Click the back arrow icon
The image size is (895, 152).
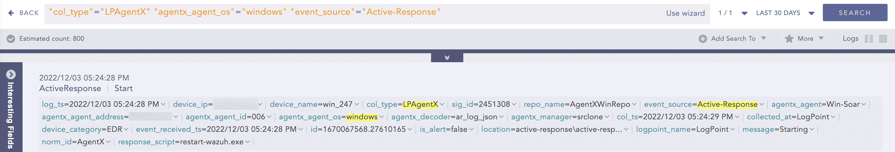[x=11, y=13]
